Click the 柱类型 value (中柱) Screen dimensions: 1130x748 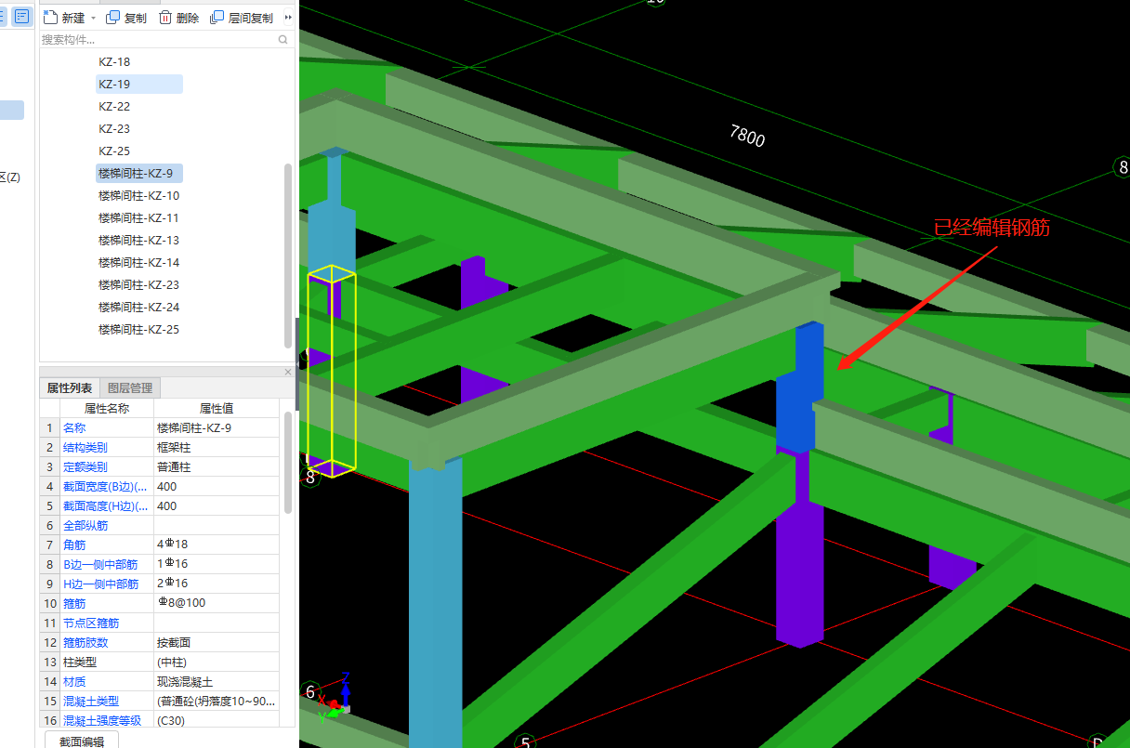pyautogui.click(x=217, y=663)
